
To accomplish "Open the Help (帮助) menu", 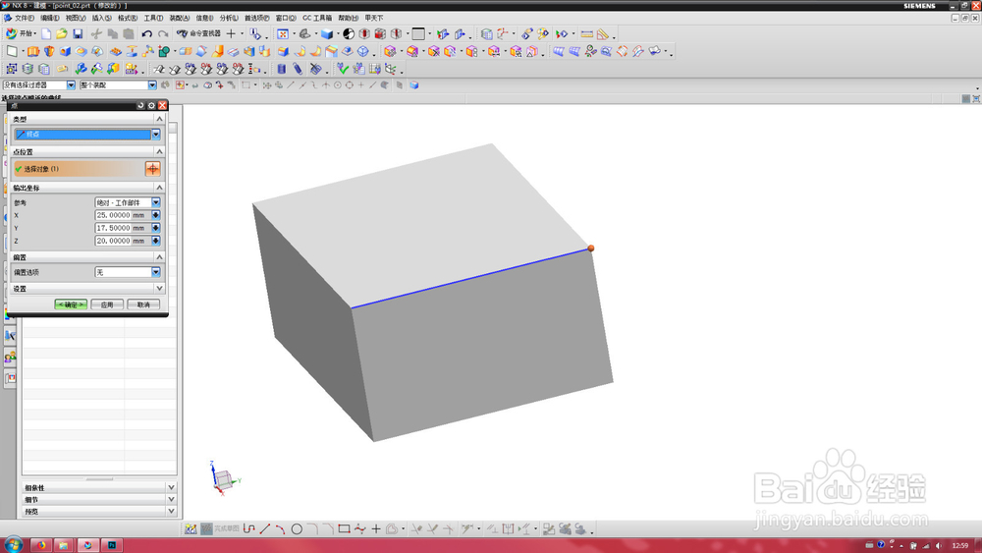I will click(349, 18).
